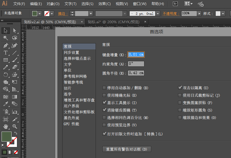Uncheck 显示工具提示 checkbox
Viewport: 231px width, 158px height.
[104, 103]
